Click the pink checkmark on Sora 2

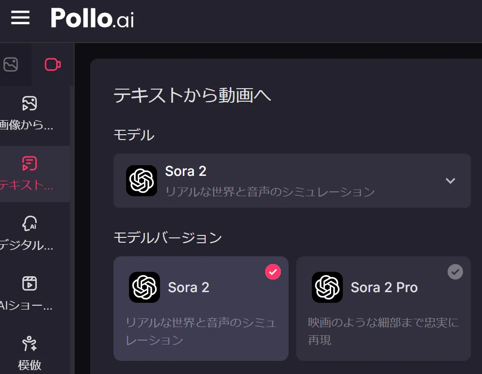coord(273,272)
